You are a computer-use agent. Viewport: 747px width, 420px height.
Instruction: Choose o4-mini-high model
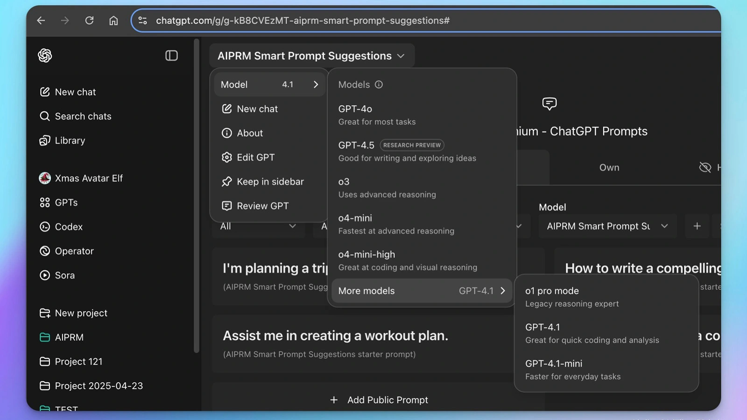point(422,260)
